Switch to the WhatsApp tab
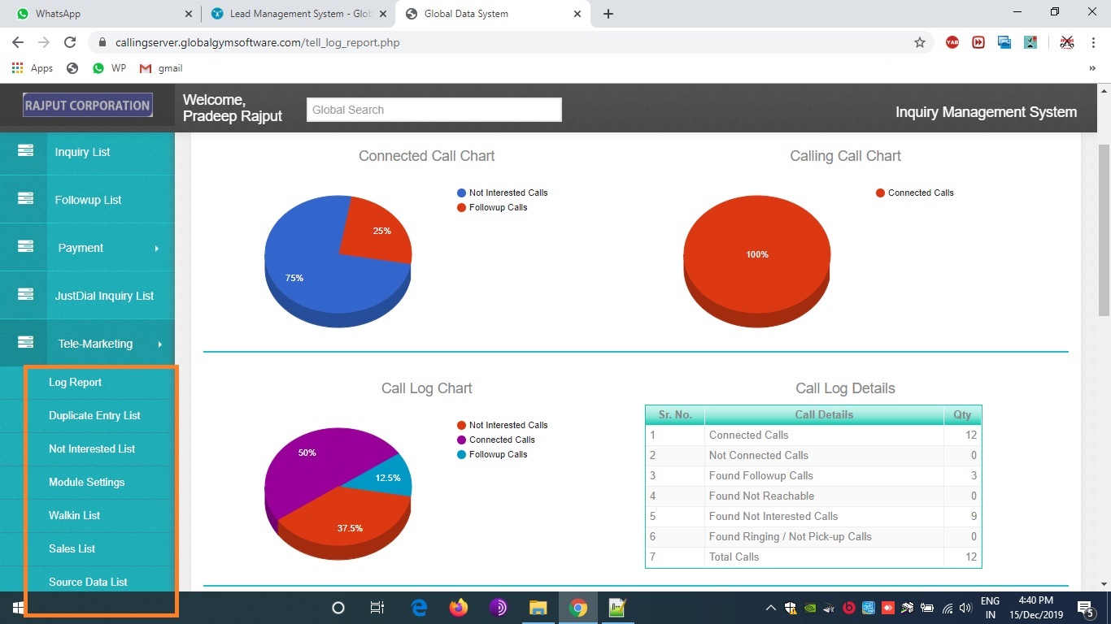Image resolution: width=1111 pixels, height=624 pixels. tap(98, 13)
